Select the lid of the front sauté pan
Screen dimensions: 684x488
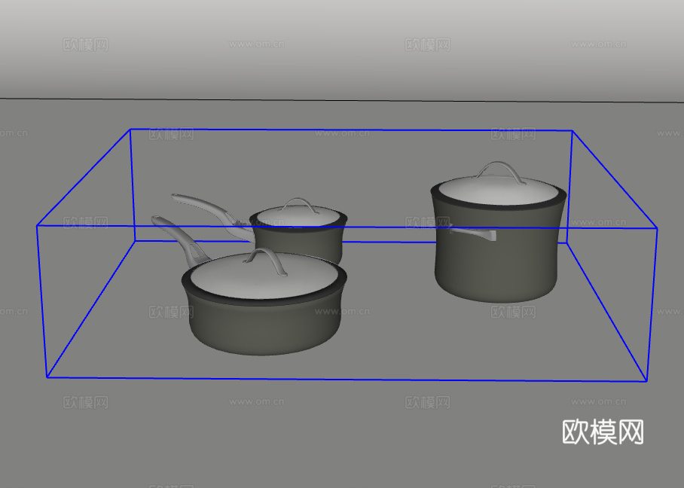(x=264, y=274)
